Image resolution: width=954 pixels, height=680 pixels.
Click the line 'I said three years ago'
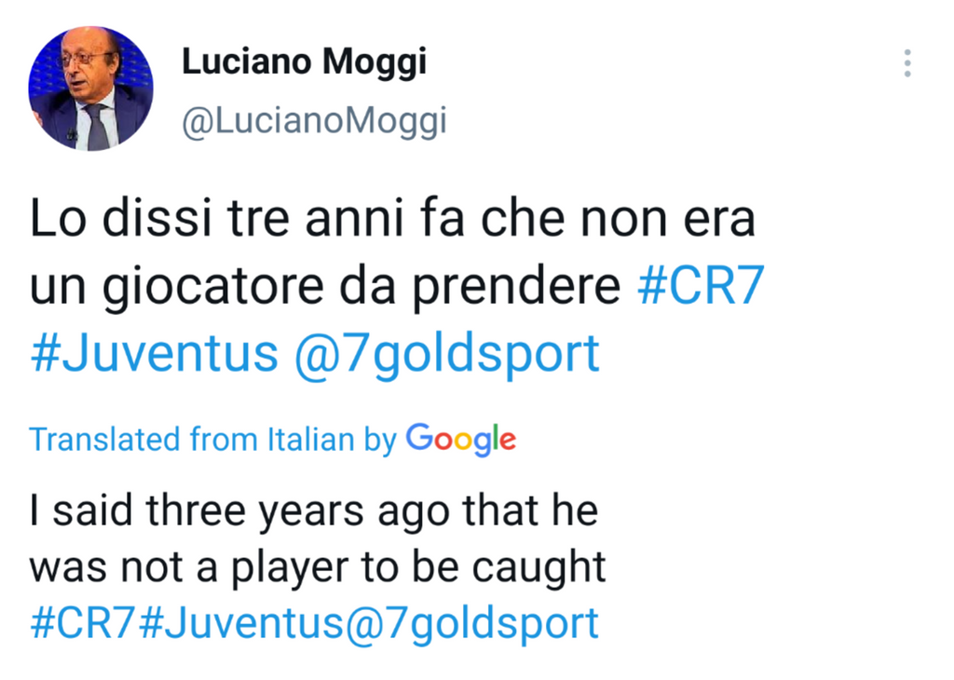[313, 511]
